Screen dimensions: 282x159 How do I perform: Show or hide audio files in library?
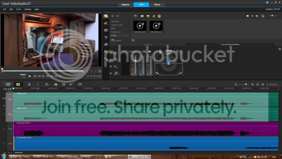[x=154, y=16]
